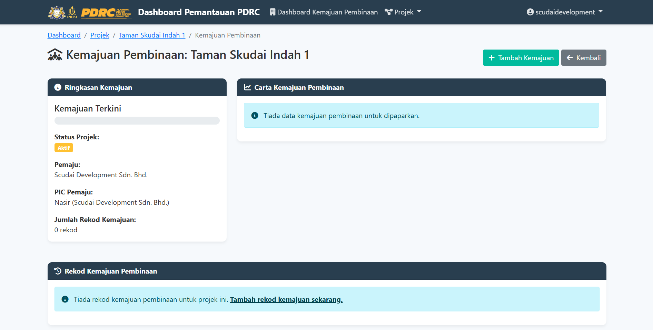Click the history icon on Rekod Kemajuan Pembinaan
653x330 pixels.
(57, 271)
